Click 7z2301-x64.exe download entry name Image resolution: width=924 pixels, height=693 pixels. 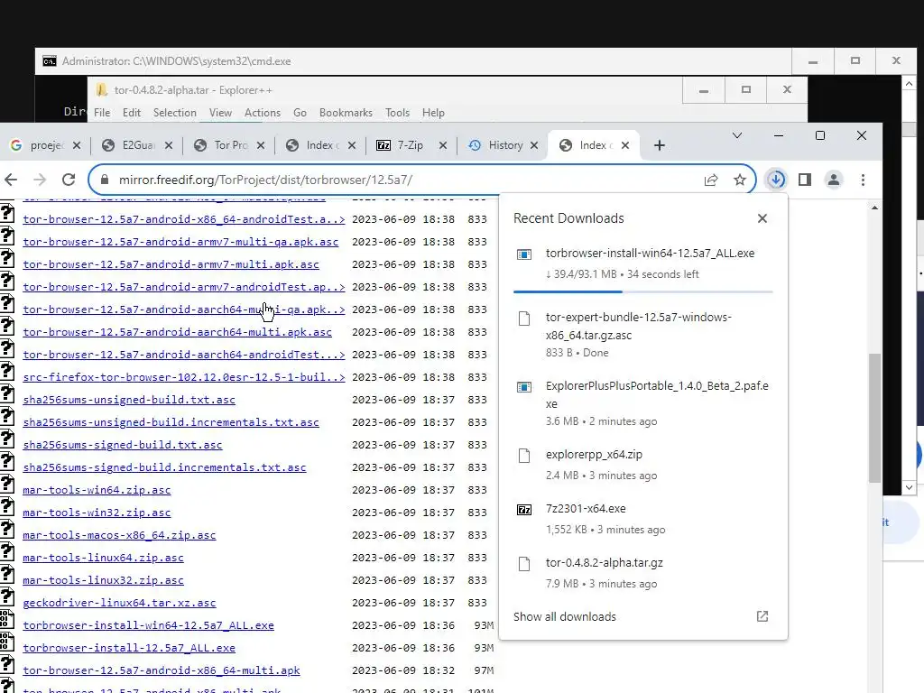[x=586, y=509]
